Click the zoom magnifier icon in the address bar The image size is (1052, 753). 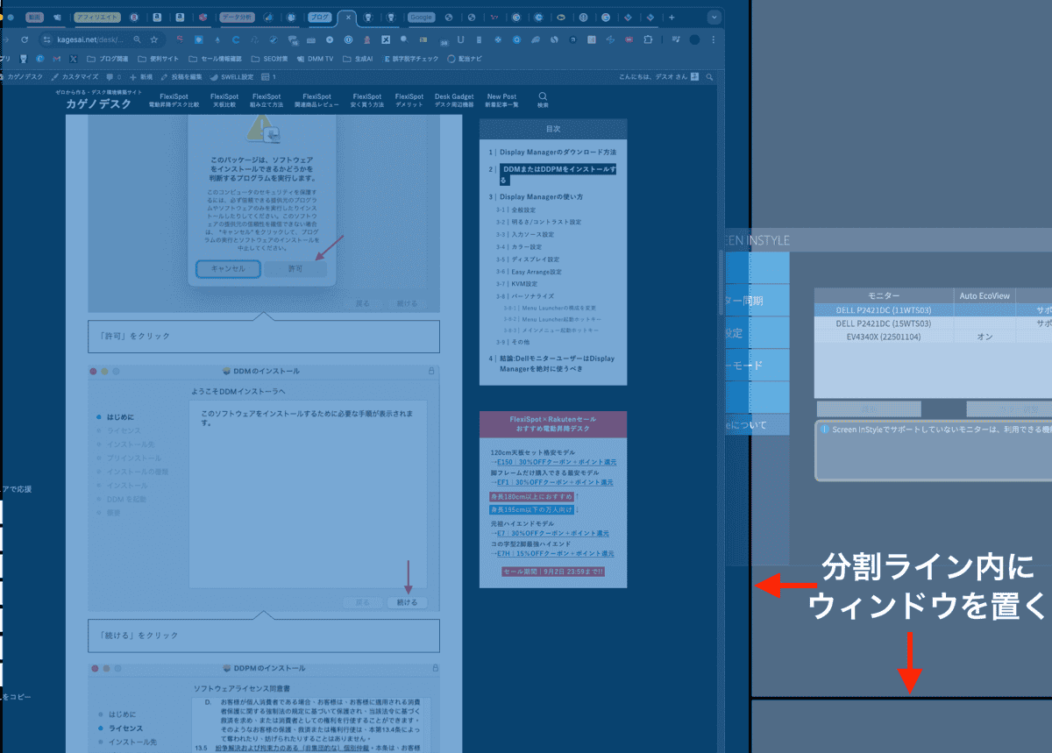(137, 39)
